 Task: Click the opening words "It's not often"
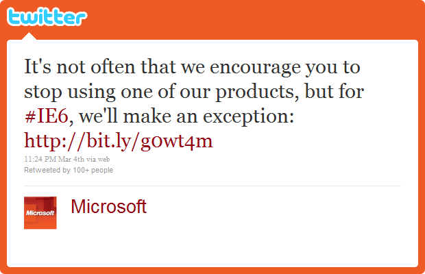70,68
